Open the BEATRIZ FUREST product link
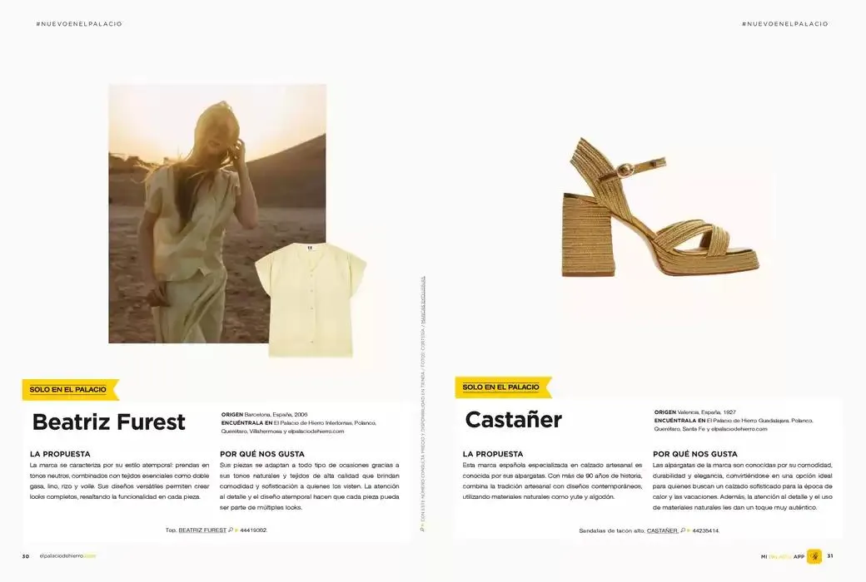 (x=202, y=530)
